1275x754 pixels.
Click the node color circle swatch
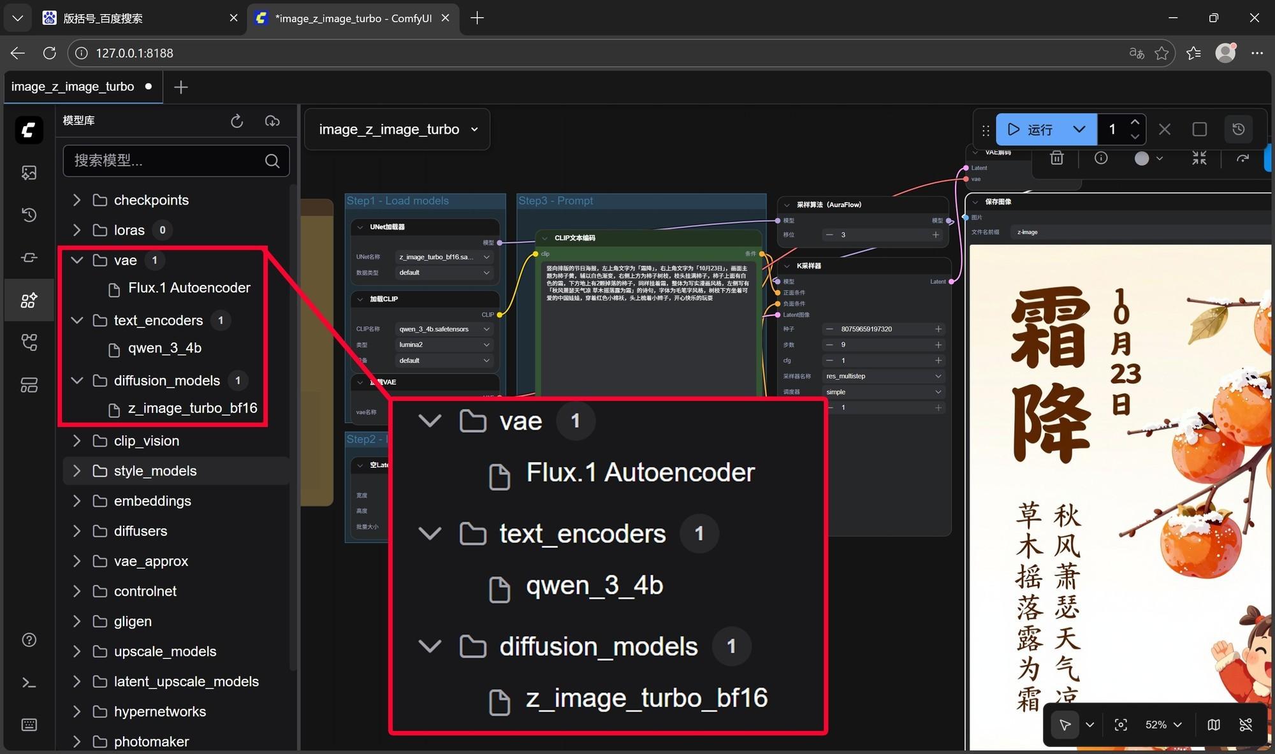click(x=1142, y=158)
